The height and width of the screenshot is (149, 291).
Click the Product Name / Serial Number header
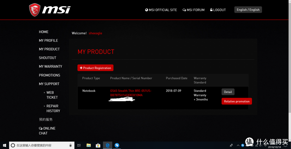coord(131,78)
